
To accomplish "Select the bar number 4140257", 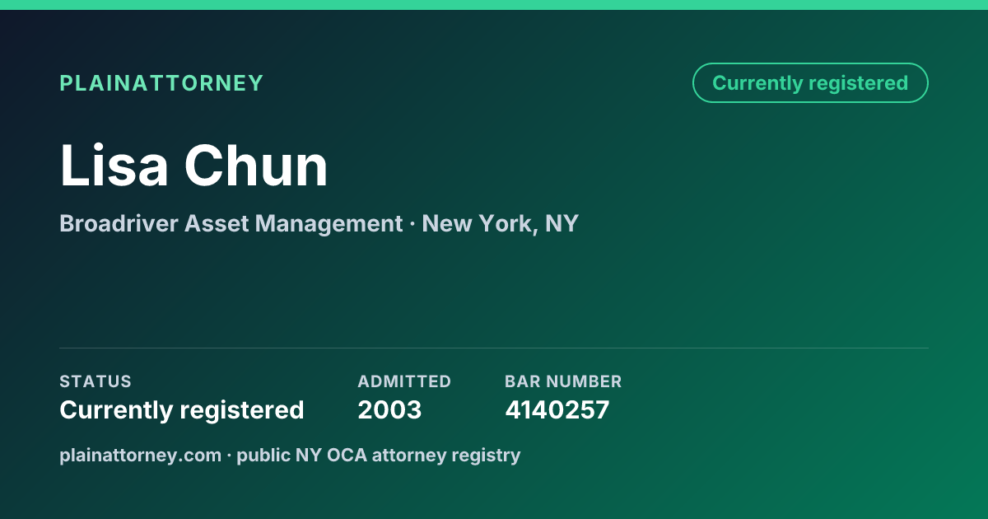I will tap(557, 409).
